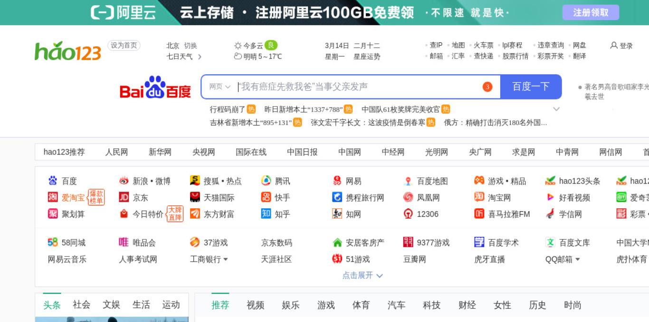
Task: Open the Baidu paw icon link 百度
Action: tap(62, 181)
